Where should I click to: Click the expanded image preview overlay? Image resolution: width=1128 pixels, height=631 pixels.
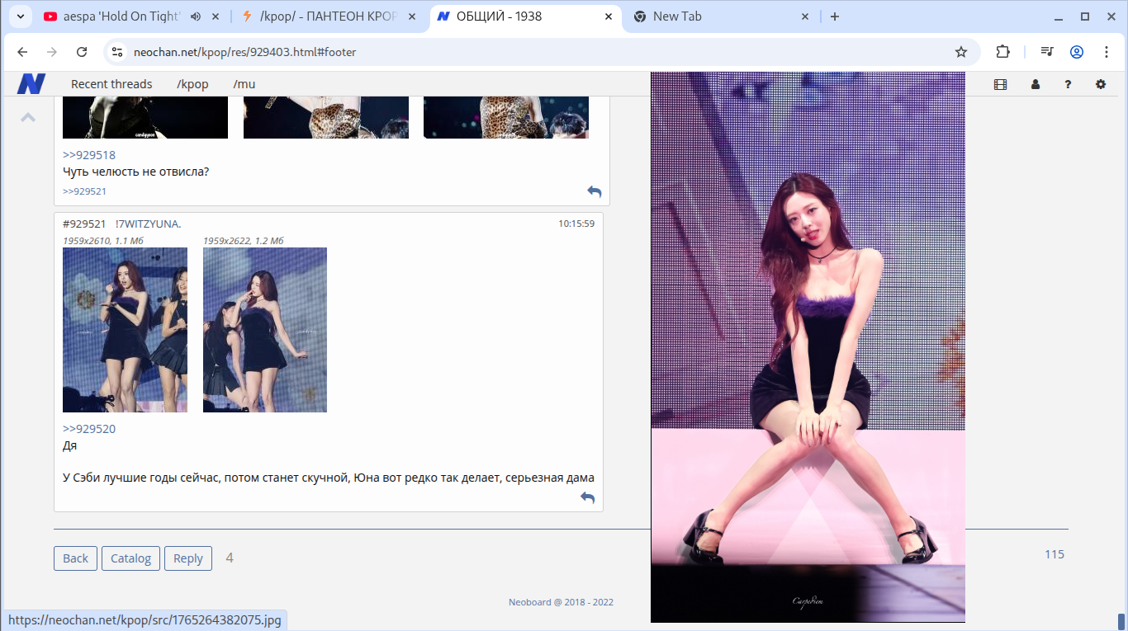point(808,347)
